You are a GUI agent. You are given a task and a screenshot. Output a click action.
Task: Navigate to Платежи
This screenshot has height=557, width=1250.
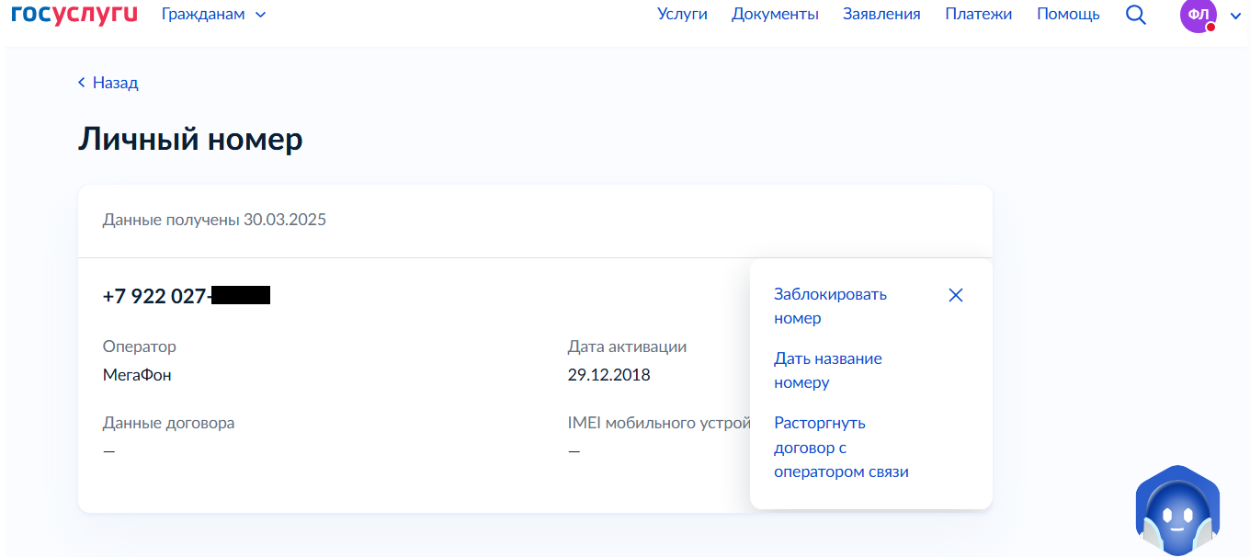(978, 14)
